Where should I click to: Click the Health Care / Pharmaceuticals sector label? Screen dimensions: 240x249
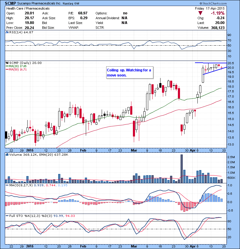click(x=28, y=8)
